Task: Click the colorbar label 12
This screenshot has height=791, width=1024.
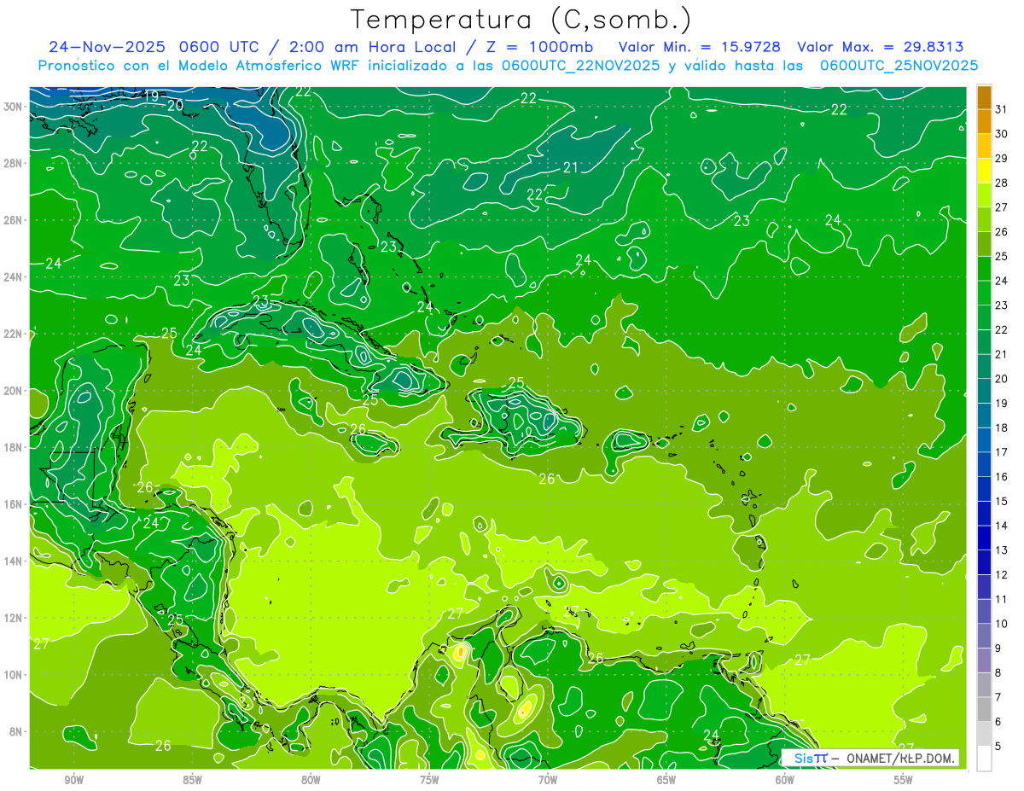Action: point(1002,575)
